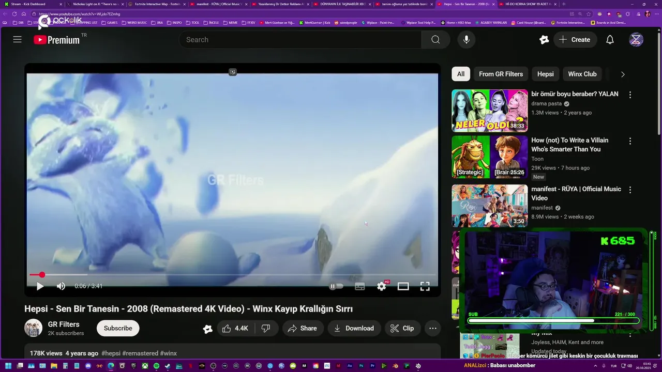662x372 pixels.
Task: Select the 'All' filter chip
Action: coord(461,74)
